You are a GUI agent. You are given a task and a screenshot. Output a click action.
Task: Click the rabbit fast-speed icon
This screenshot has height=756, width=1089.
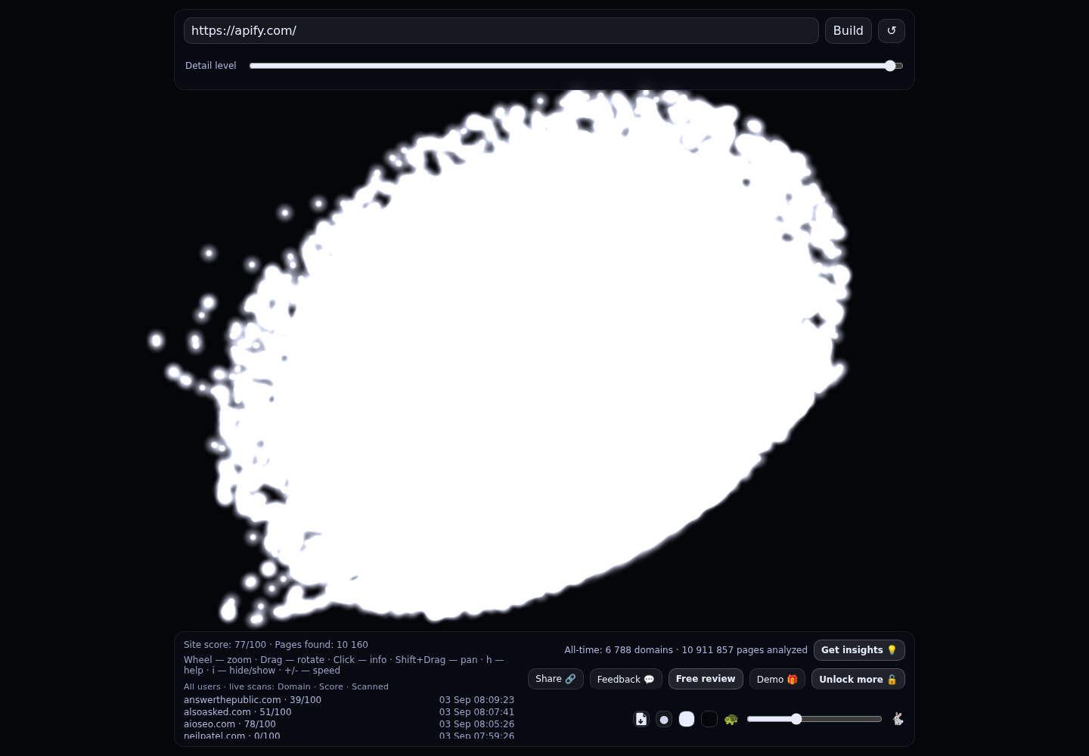click(898, 719)
